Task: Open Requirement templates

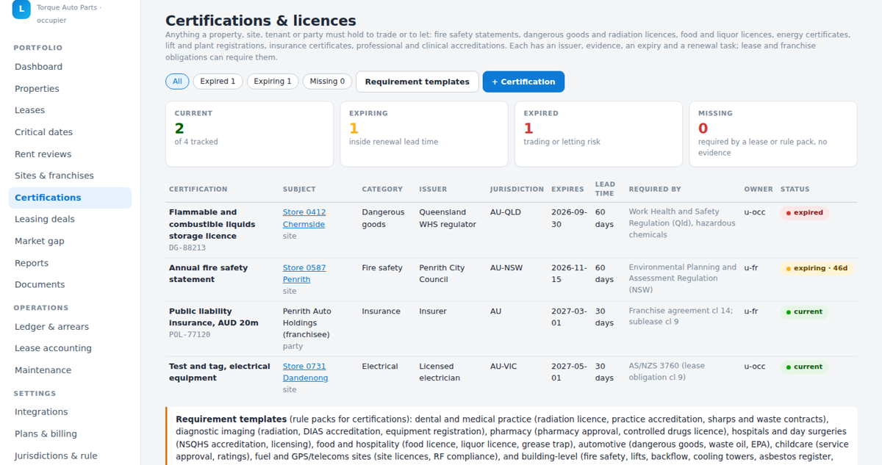Action: click(x=417, y=82)
